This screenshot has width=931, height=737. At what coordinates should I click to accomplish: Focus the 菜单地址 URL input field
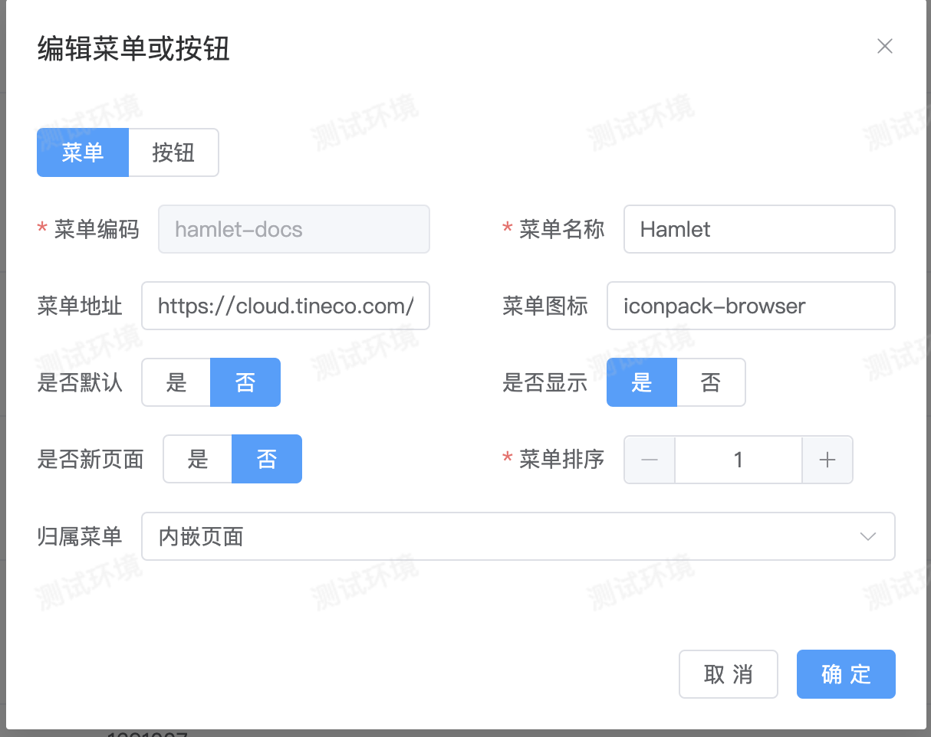point(285,306)
